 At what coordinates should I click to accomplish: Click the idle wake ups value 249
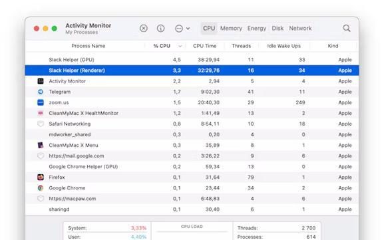[300, 102]
